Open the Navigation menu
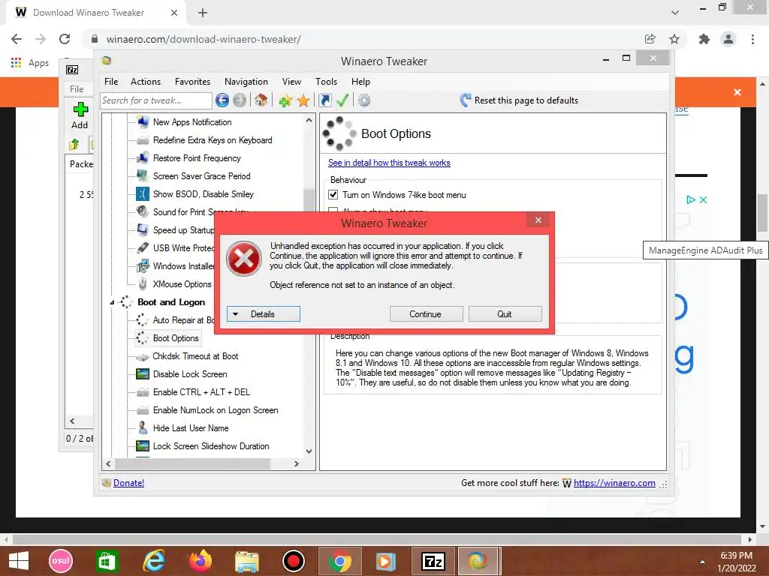This screenshot has width=769, height=576. [246, 82]
